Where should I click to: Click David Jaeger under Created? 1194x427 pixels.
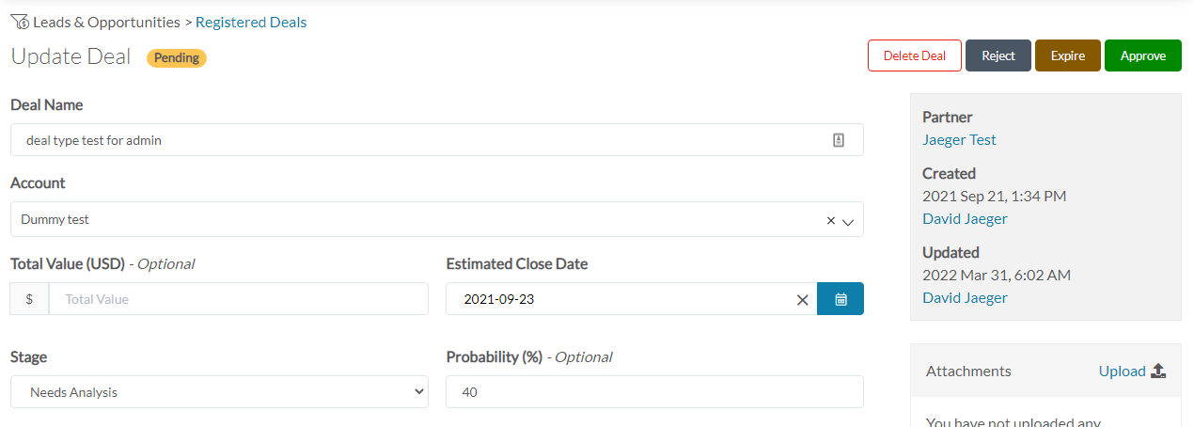(x=965, y=218)
